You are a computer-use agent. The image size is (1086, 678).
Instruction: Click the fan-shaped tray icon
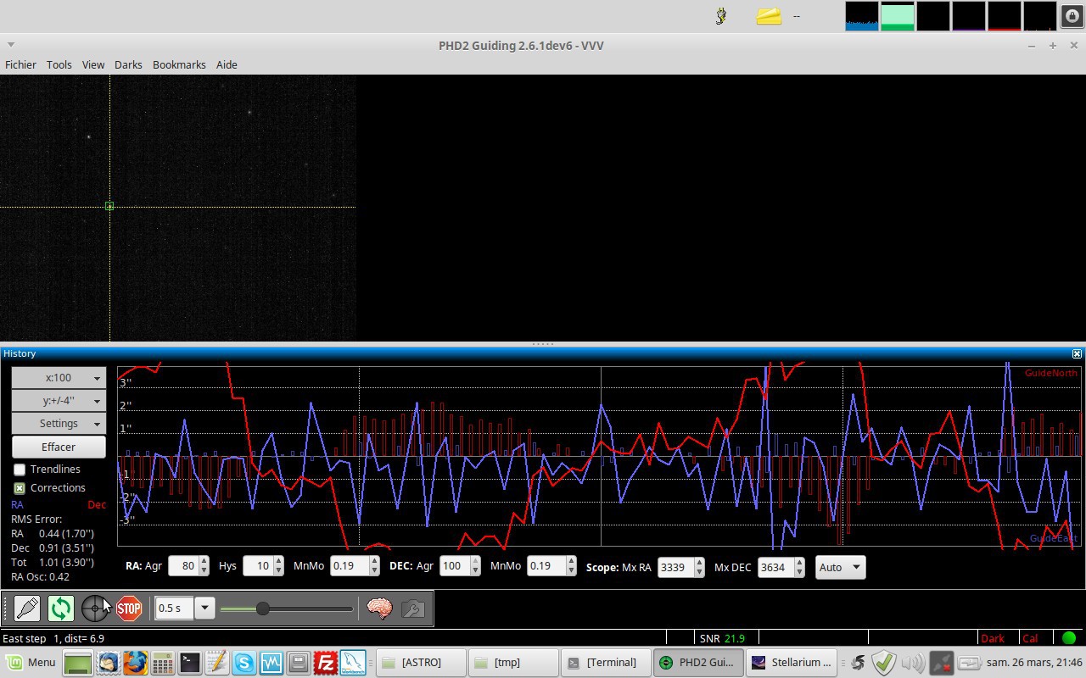[858, 663]
